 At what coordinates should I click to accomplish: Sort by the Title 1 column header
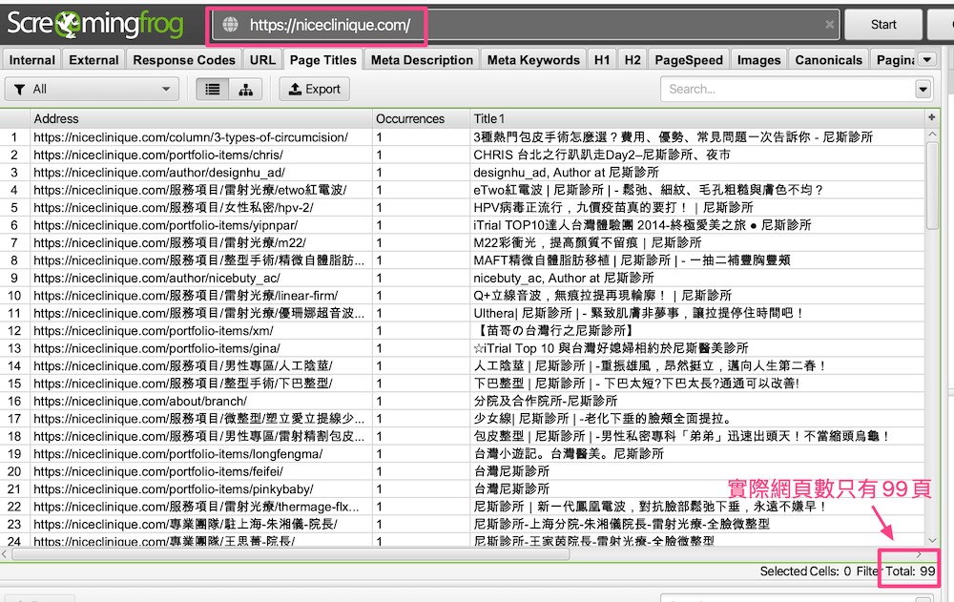697,118
